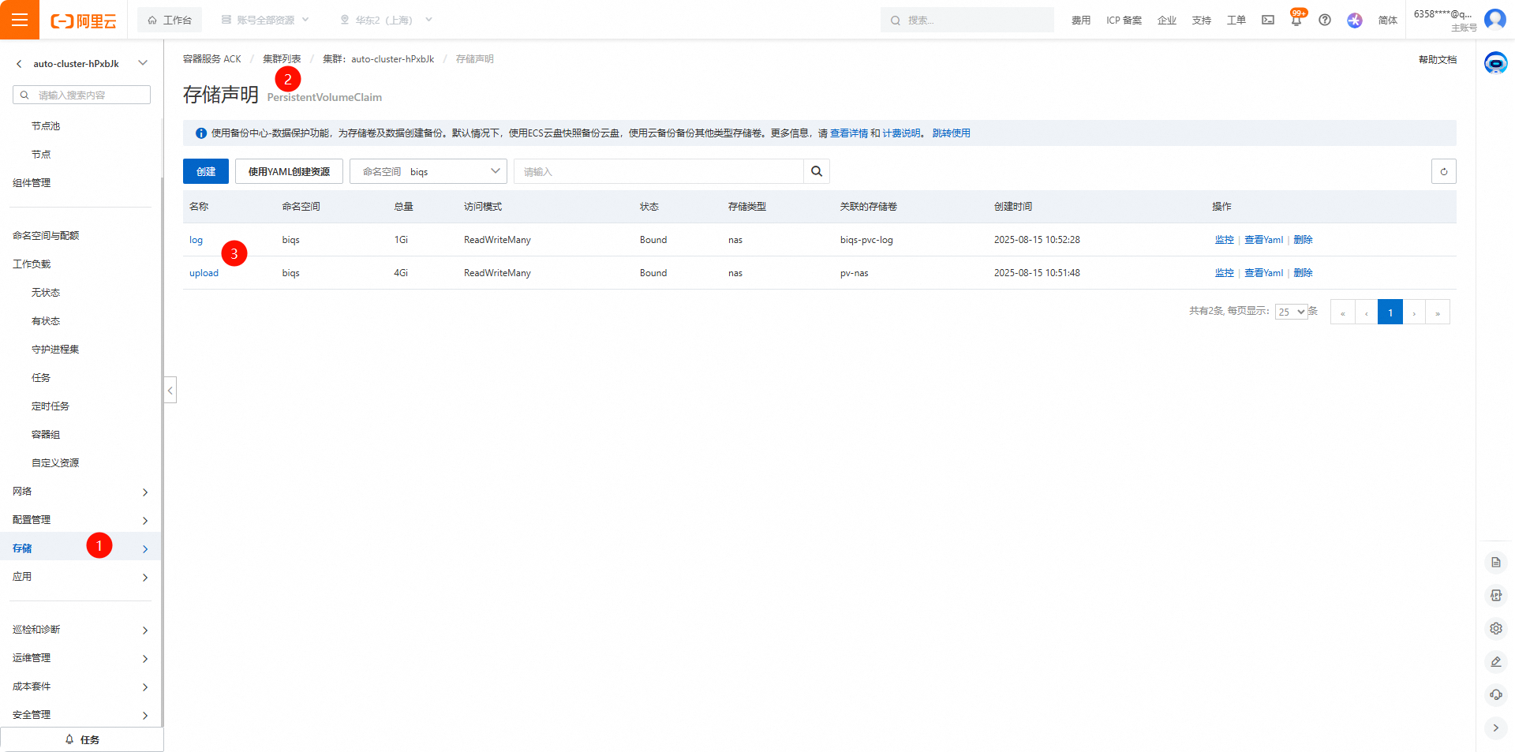
Task: Open the settings gear in right panel
Action: coord(1495,628)
